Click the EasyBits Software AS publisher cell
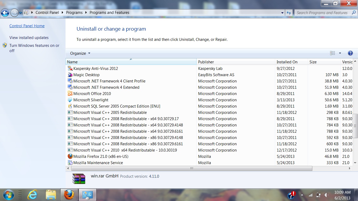 click(x=216, y=75)
